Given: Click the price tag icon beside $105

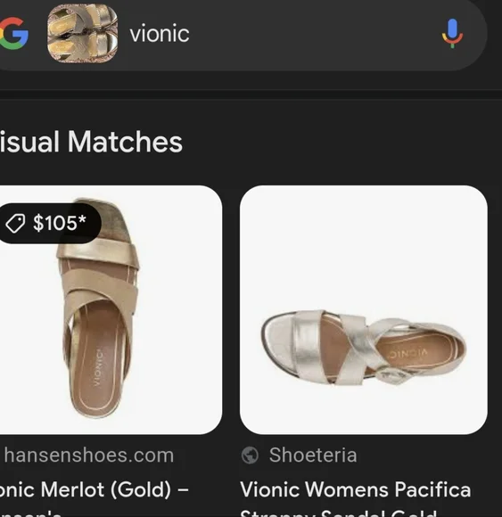Looking at the screenshot, I should pos(15,223).
